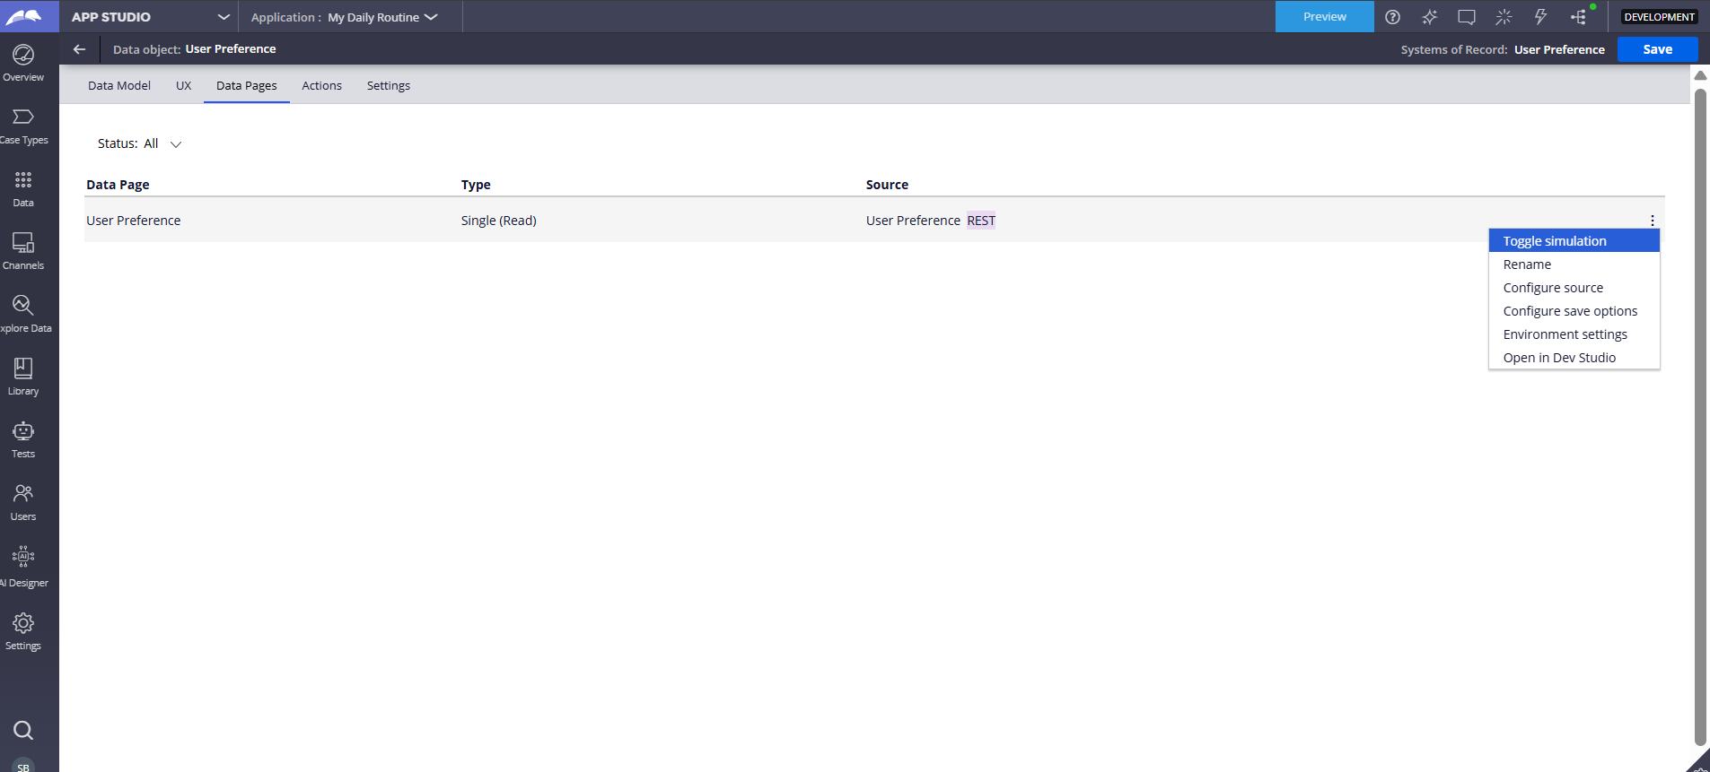This screenshot has width=1710, height=772.
Task: Switch to the Data Model tab
Action: coord(119,86)
